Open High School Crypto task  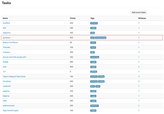tap(11, 111)
